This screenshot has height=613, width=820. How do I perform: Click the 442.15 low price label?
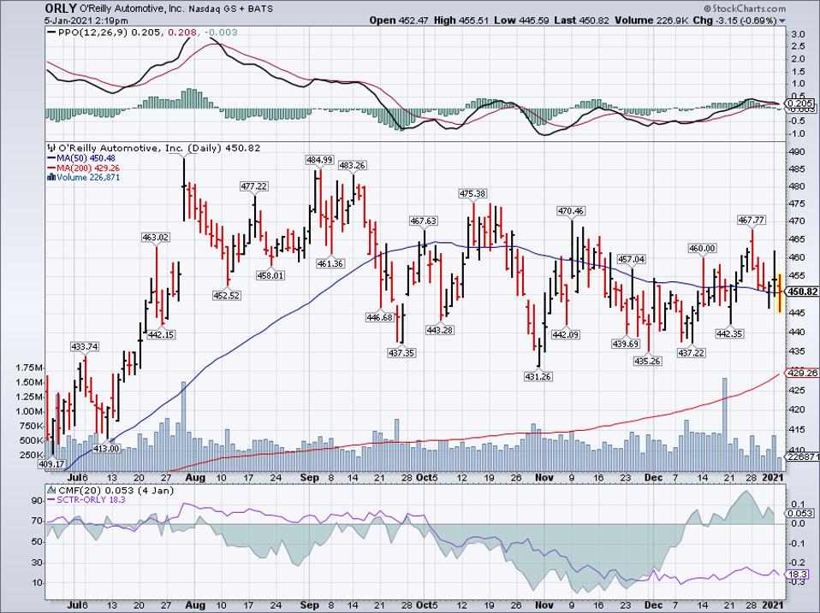point(161,334)
